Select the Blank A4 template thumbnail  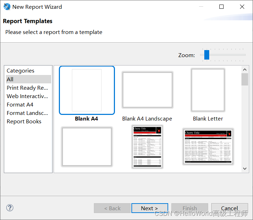pos(87,90)
